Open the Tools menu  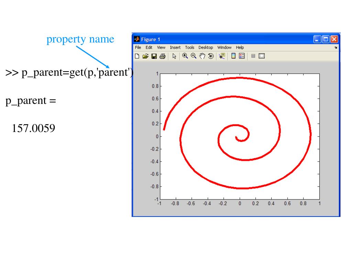[189, 47]
